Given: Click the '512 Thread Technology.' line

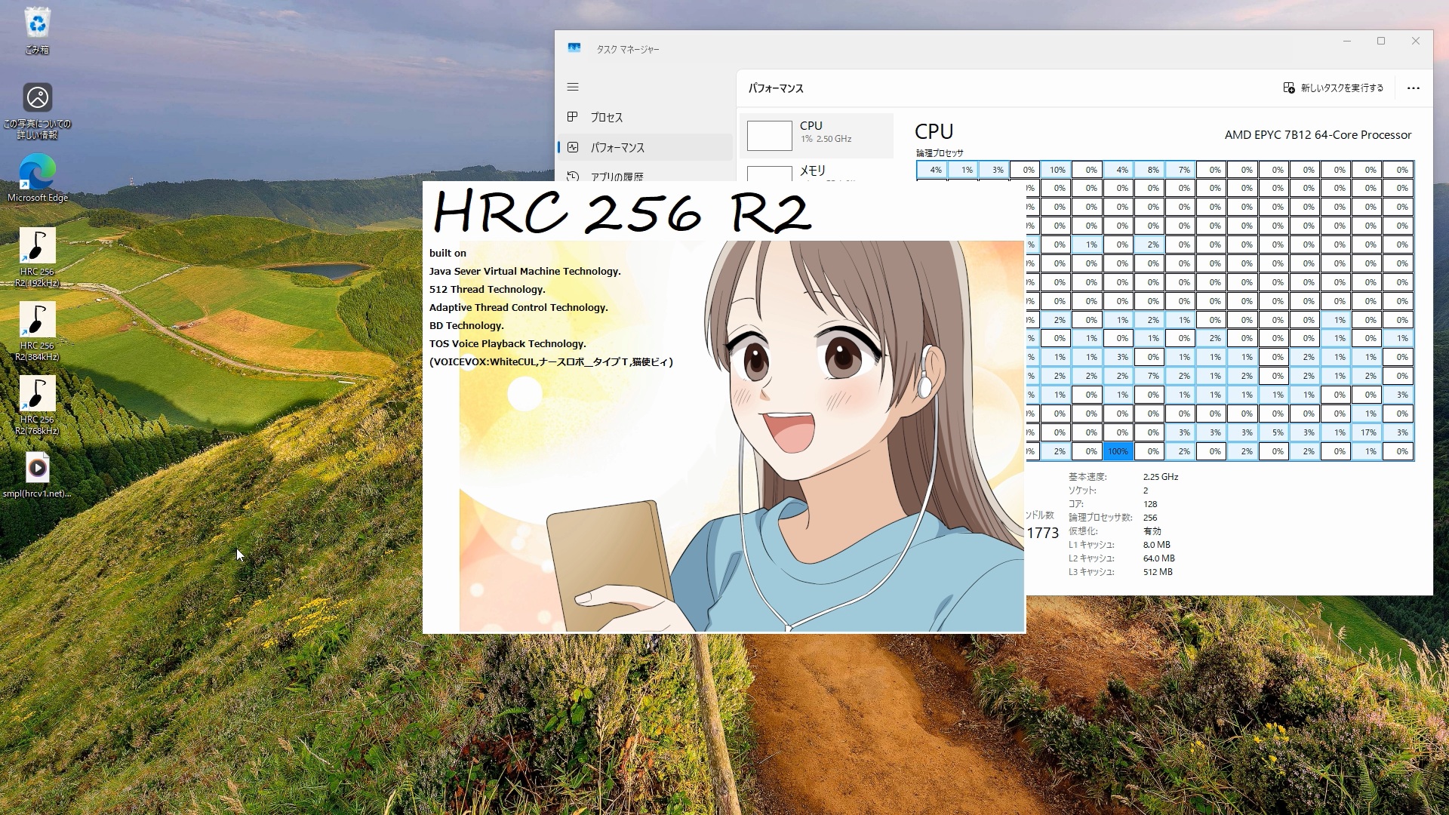Looking at the screenshot, I should tap(488, 289).
